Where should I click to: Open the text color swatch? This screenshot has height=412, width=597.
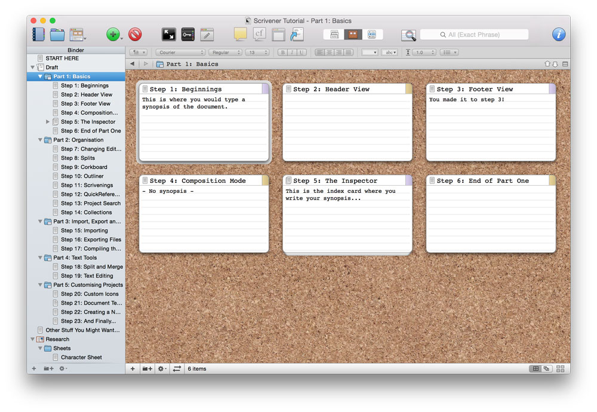[370, 52]
